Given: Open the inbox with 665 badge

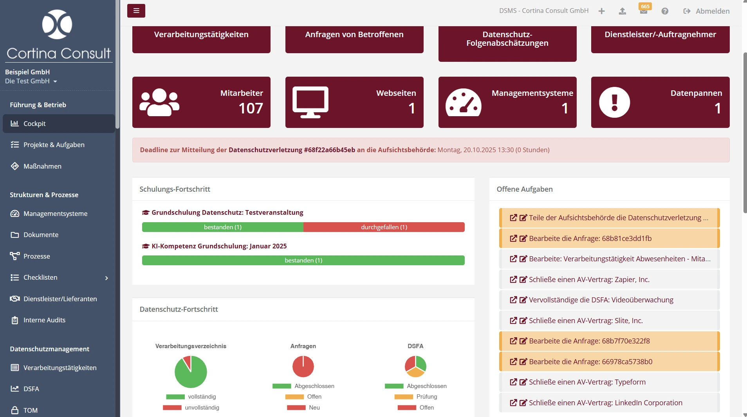Looking at the screenshot, I should click(643, 11).
